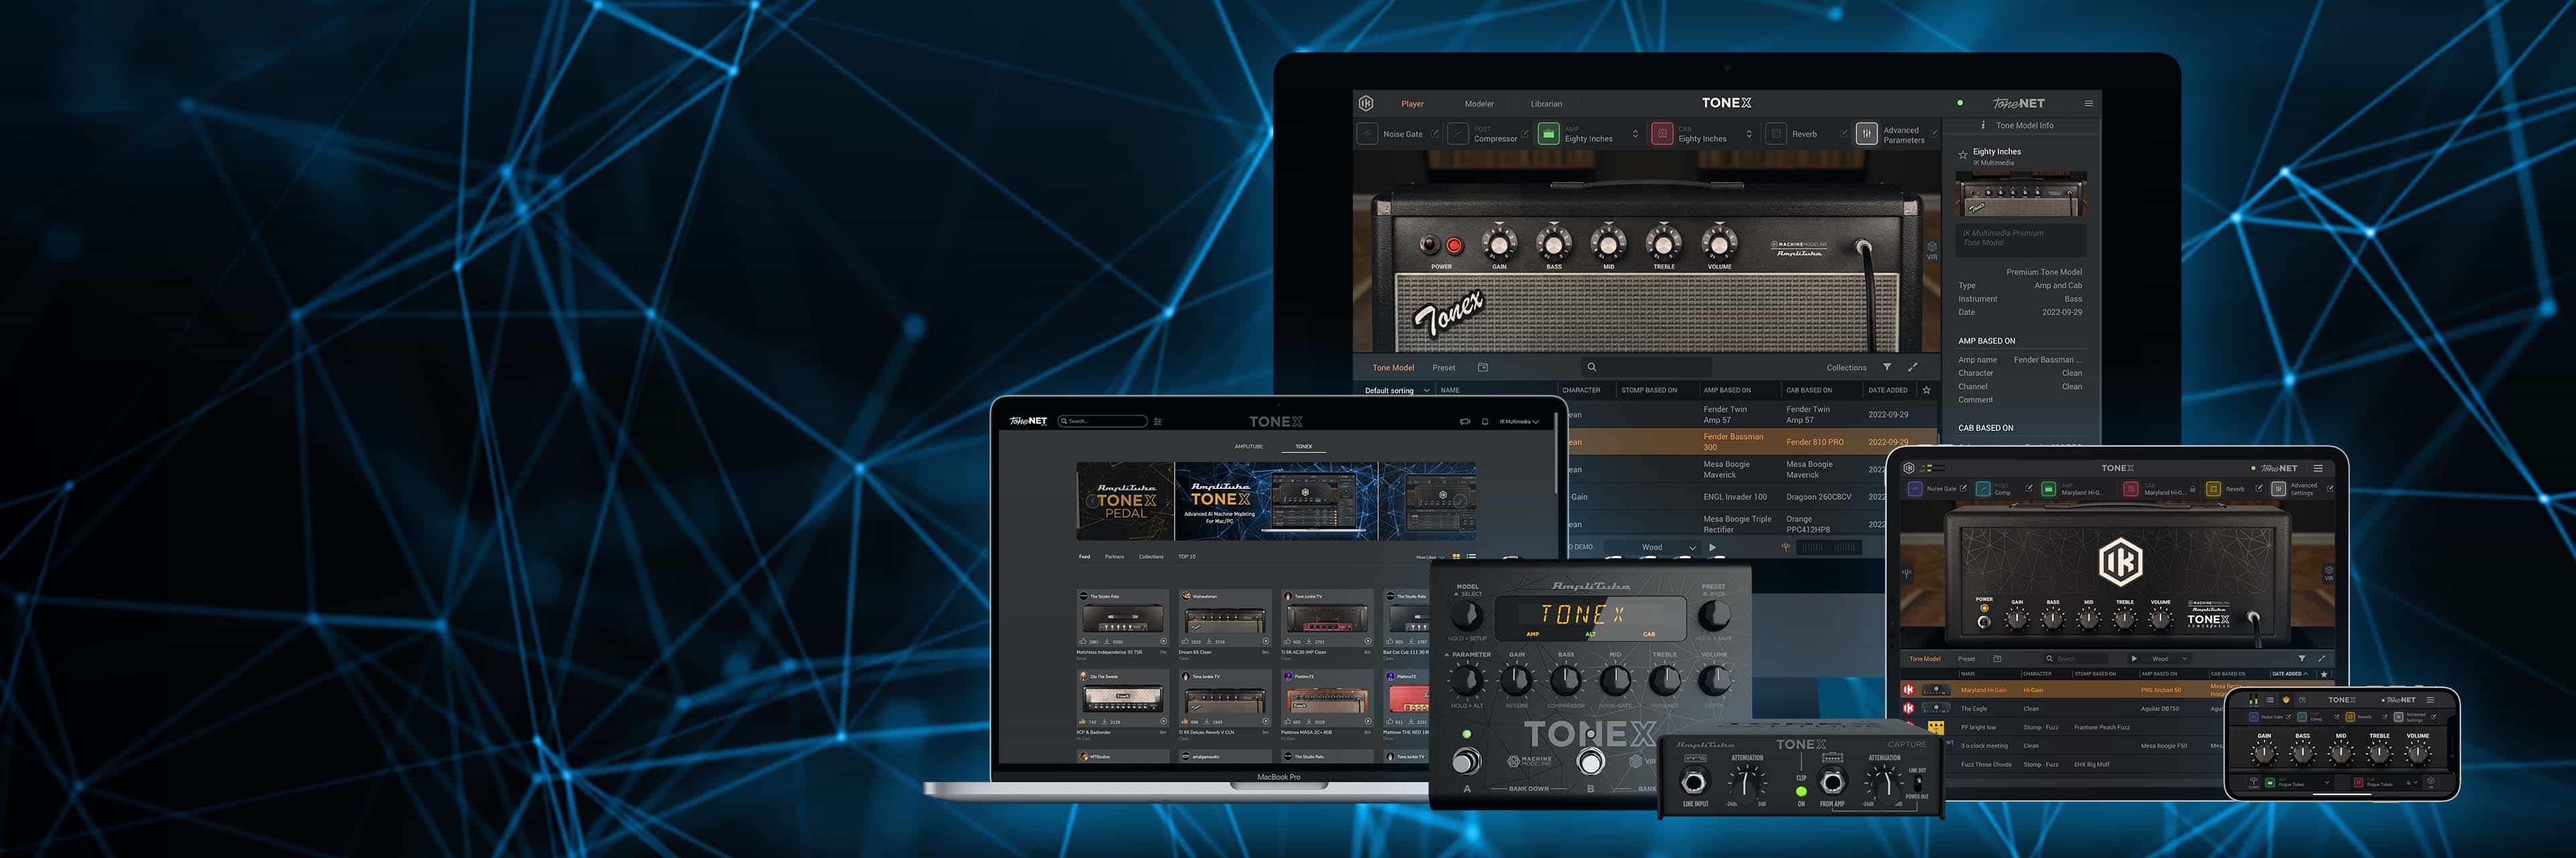
Task: Open hamburger menu in desktop TONEX window
Action: [x=2088, y=103]
